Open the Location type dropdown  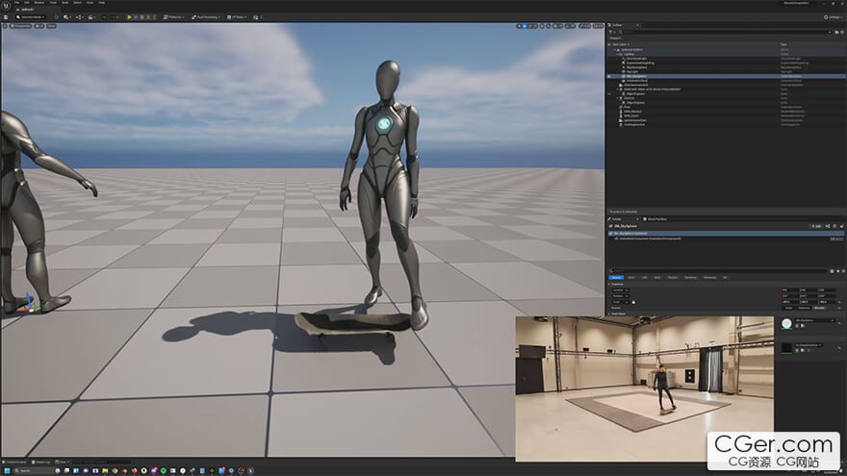point(620,290)
